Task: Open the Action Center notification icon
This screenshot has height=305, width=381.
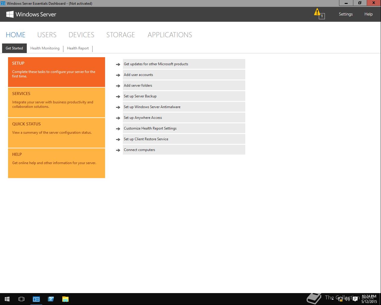Action: 355,299
